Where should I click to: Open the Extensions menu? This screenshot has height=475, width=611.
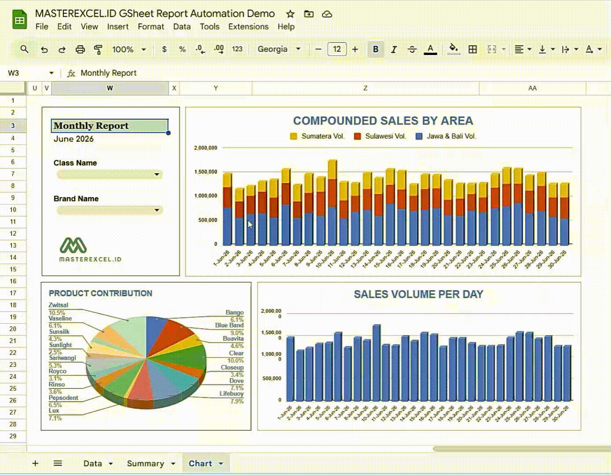tap(248, 26)
